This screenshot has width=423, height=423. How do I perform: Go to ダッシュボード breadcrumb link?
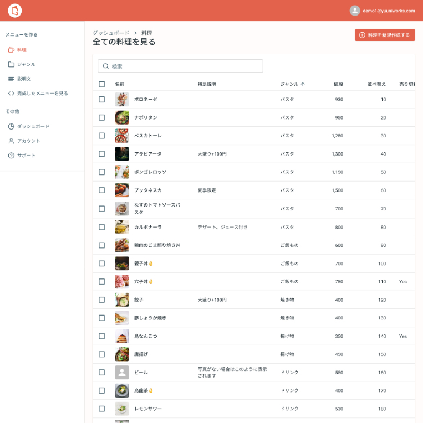pos(111,33)
